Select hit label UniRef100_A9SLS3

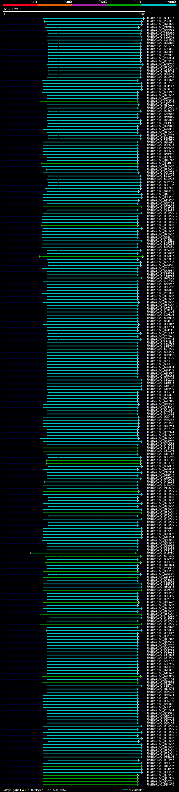161,362
